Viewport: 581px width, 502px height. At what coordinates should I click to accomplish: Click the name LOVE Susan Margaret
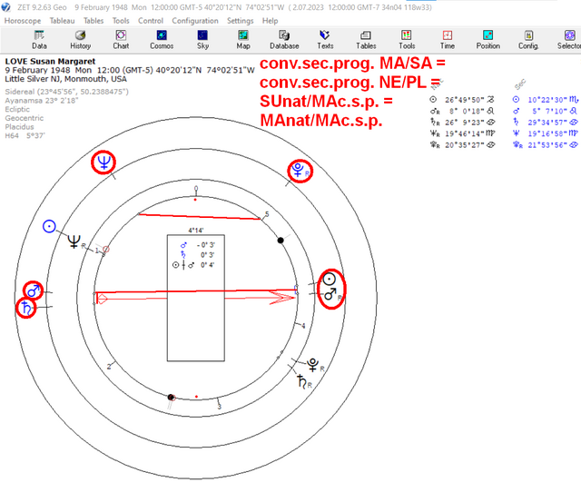pyautogui.click(x=50, y=61)
